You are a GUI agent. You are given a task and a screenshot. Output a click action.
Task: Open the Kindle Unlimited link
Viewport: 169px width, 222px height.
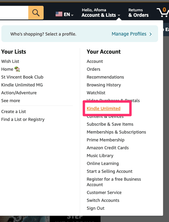tap(104, 109)
